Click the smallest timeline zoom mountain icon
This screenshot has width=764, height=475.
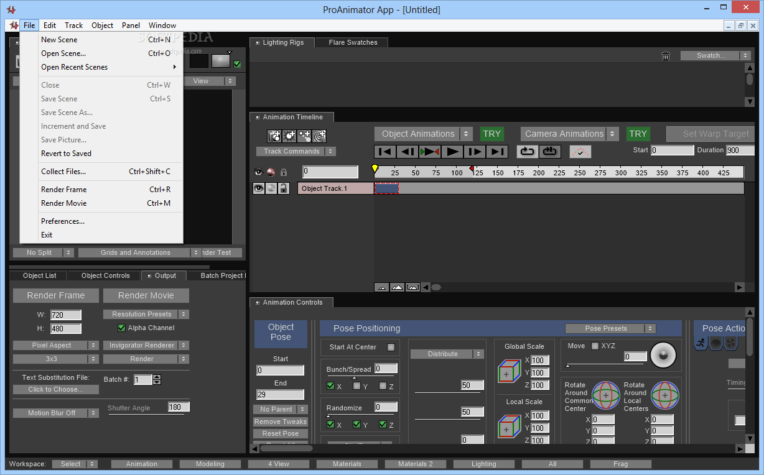click(381, 287)
